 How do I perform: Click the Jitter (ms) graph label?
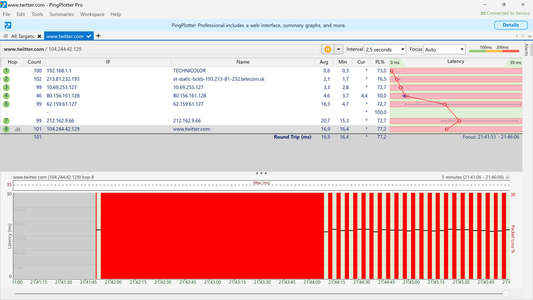click(x=261, y=183)
